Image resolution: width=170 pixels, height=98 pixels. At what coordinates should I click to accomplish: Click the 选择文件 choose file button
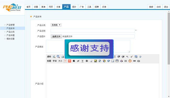(56, 36)
